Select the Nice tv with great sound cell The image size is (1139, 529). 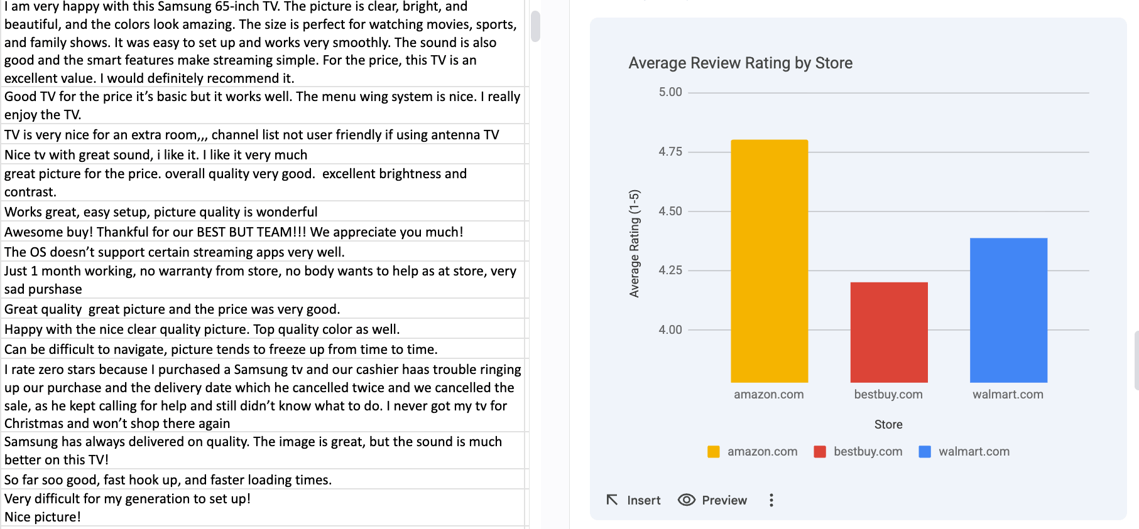(x=155, y=154)
